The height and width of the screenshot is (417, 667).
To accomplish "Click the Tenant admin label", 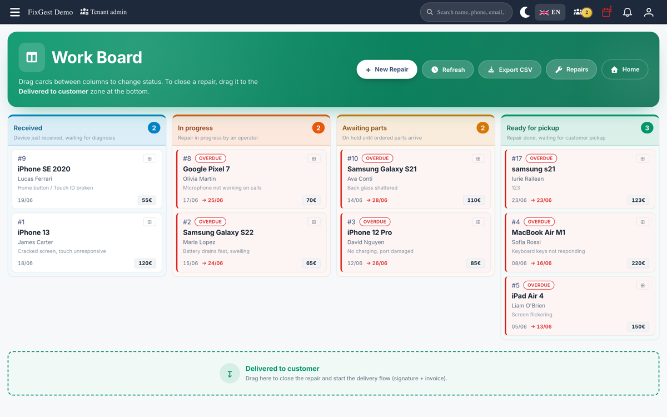I will coord(103,12).
